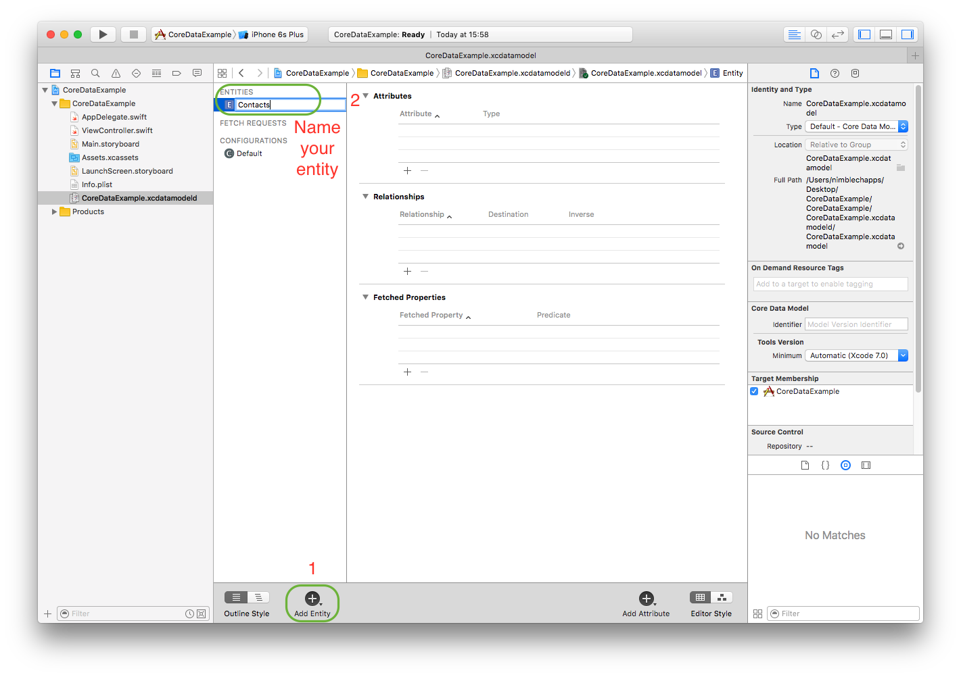The width and height of the screenshot is (961, 677).
Task: Open the Issue navigator warning icon
Action: [x=116, y=73]
